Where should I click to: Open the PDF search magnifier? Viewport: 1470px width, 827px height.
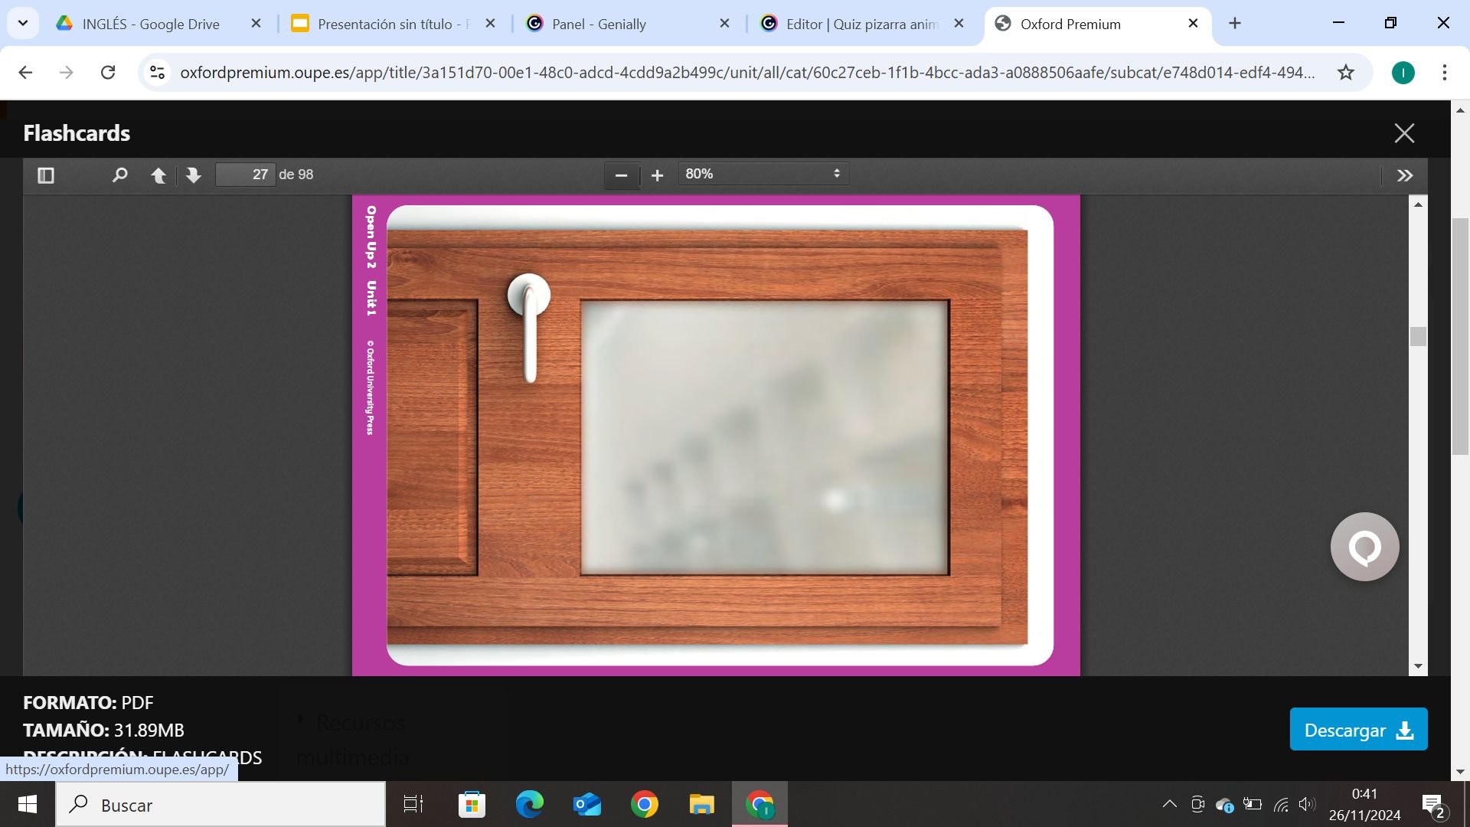(119, 175)
